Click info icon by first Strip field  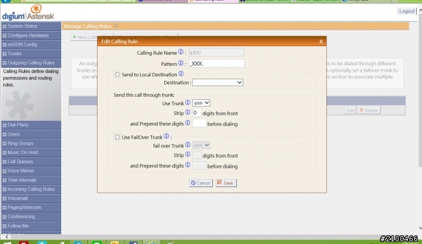[187, 112]
